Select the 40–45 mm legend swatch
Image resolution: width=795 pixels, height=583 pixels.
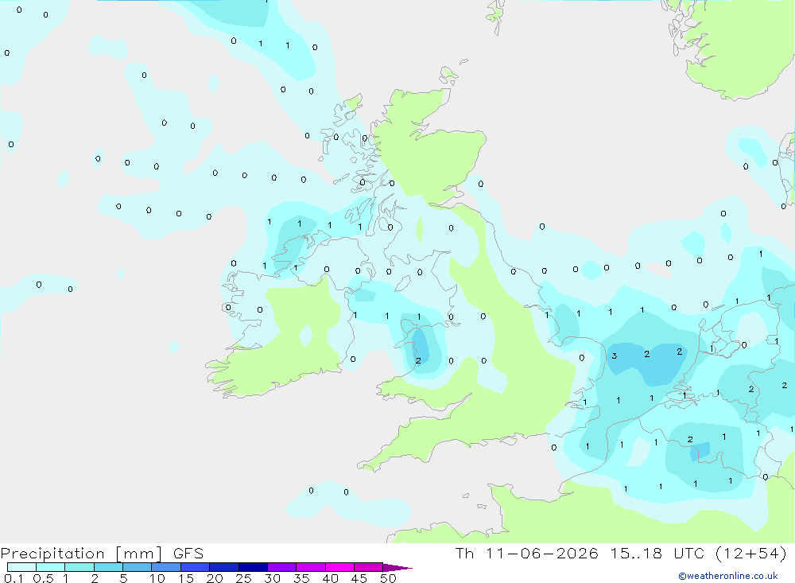tap(339, 567)
